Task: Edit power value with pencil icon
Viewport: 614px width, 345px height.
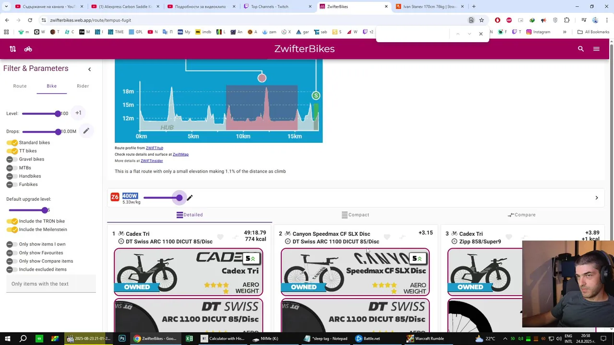Action: coord(189,197)
